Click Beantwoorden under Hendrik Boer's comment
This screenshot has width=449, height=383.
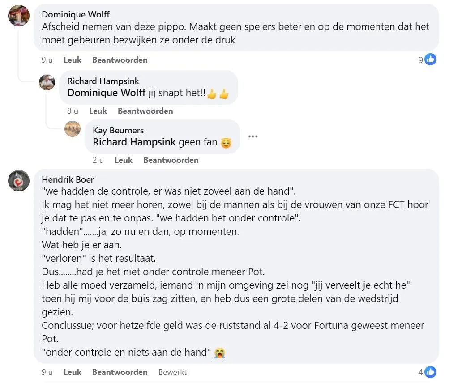[120, 372]
